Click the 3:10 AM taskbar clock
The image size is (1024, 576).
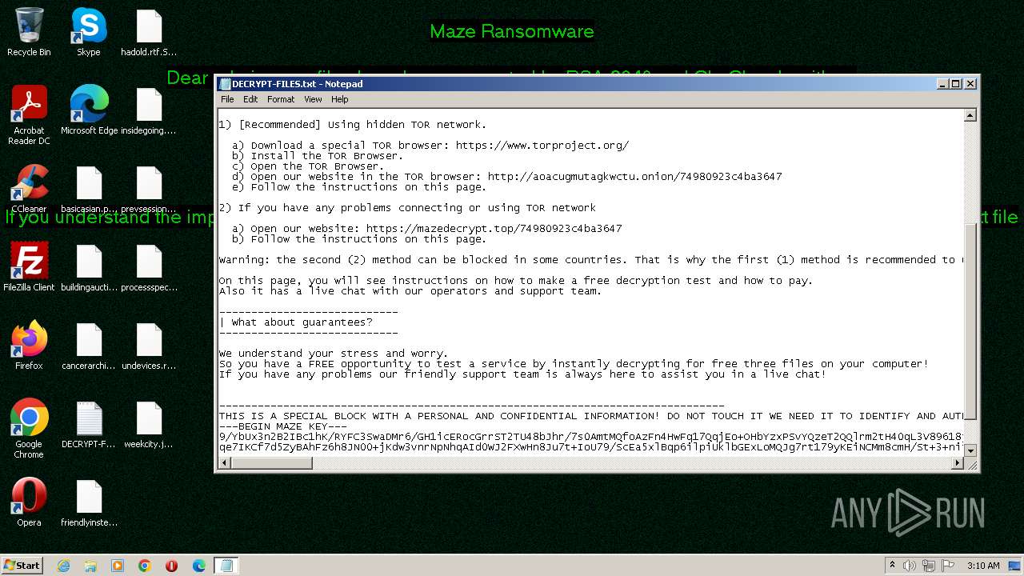[x=983, y=566]
